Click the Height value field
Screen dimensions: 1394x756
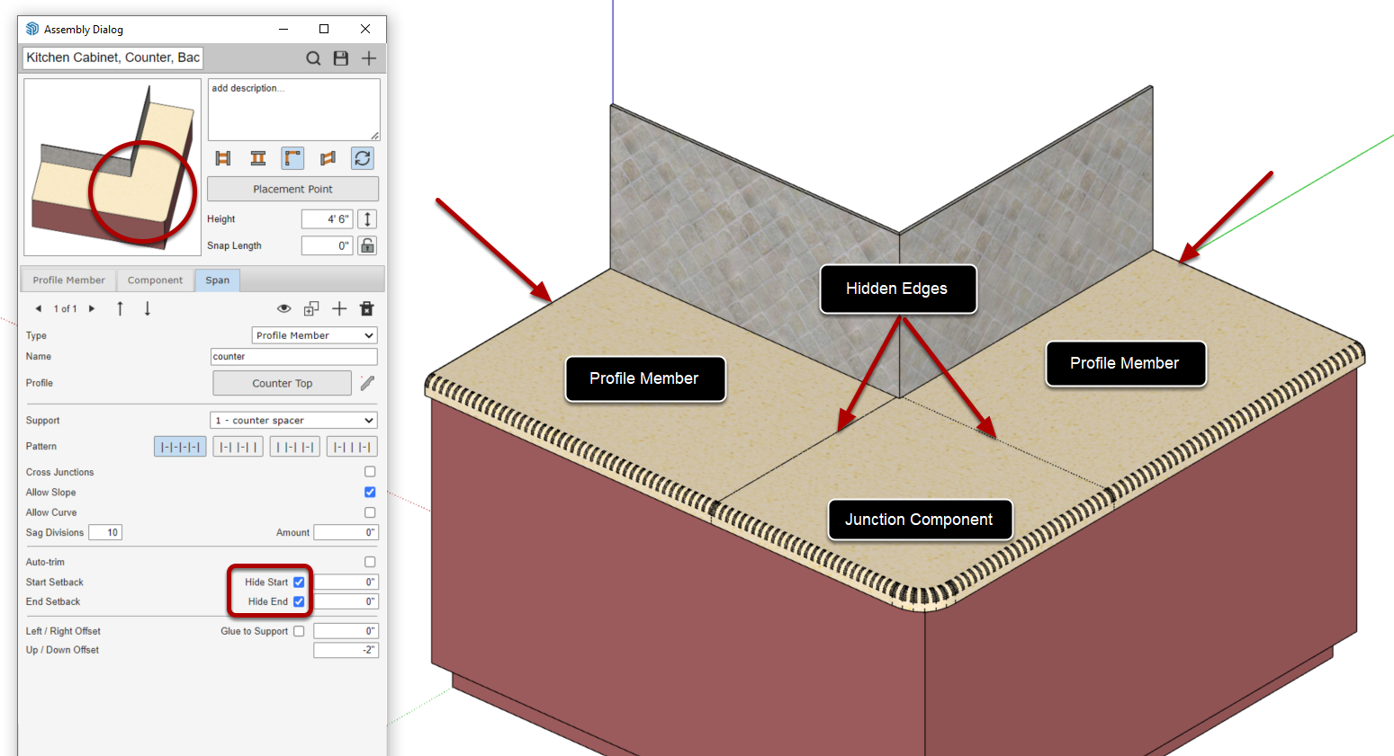327,218
